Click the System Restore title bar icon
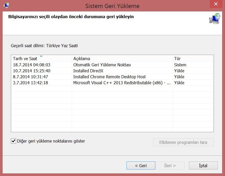The width and height of the screenshot is (225, 176). pyautogui.click(x=6, y=5)
